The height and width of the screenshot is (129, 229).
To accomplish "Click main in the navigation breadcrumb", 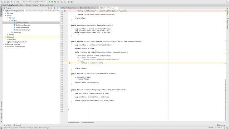I will point(29,5).
